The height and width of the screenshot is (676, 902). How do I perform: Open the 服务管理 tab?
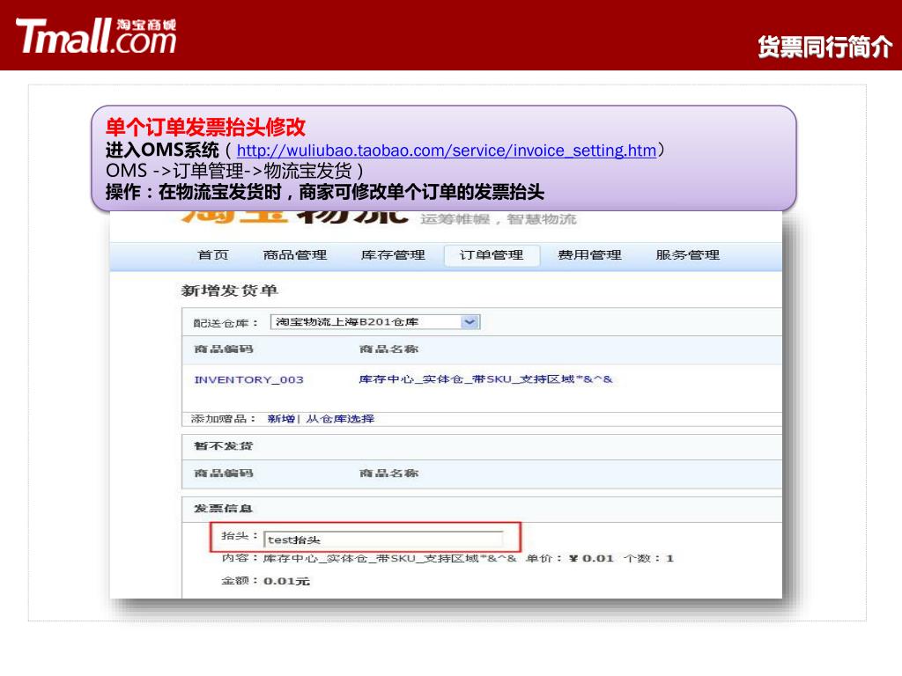click(x=687, y=254)
